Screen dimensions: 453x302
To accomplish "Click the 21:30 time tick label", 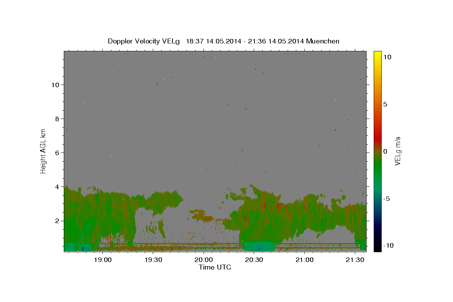I will click(x=355, y=260).
